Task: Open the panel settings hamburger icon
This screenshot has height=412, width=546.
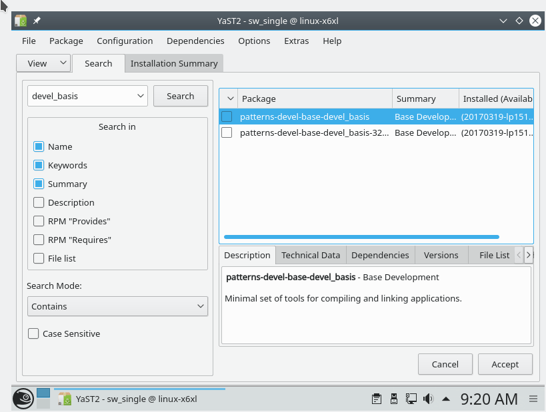Action: 533,399
